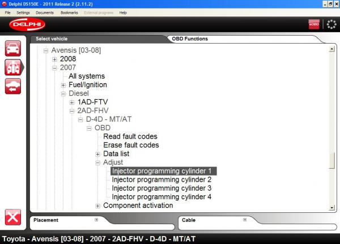
Task: Expand the Data list node
Action: (x=98, y=154)
